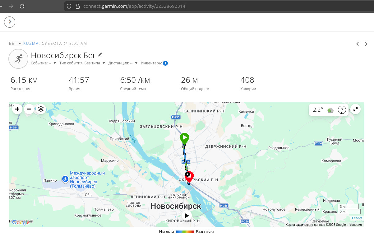Reload the page in the browser

pos(22,6)
